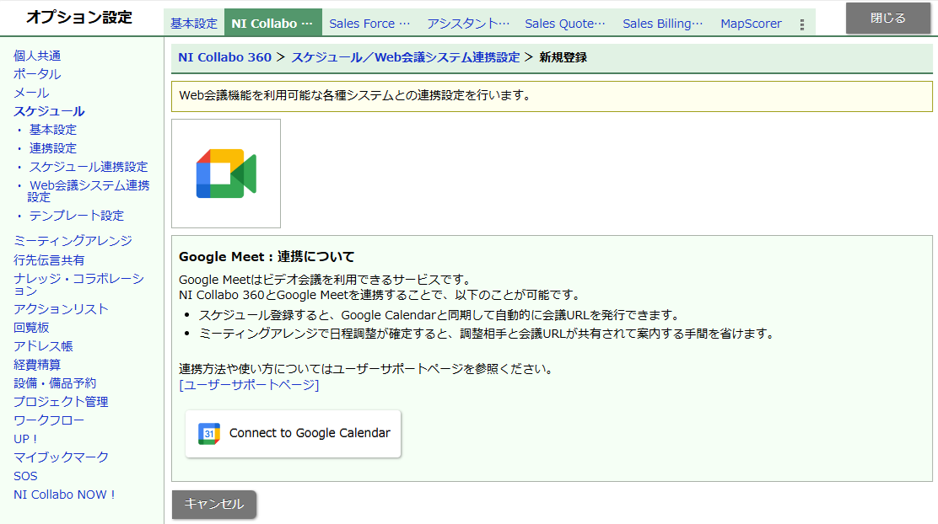The image size is (938, 524).
Task: Open ナレッジ・コラボレーション in sidebar
Action: tap(78, 285)
